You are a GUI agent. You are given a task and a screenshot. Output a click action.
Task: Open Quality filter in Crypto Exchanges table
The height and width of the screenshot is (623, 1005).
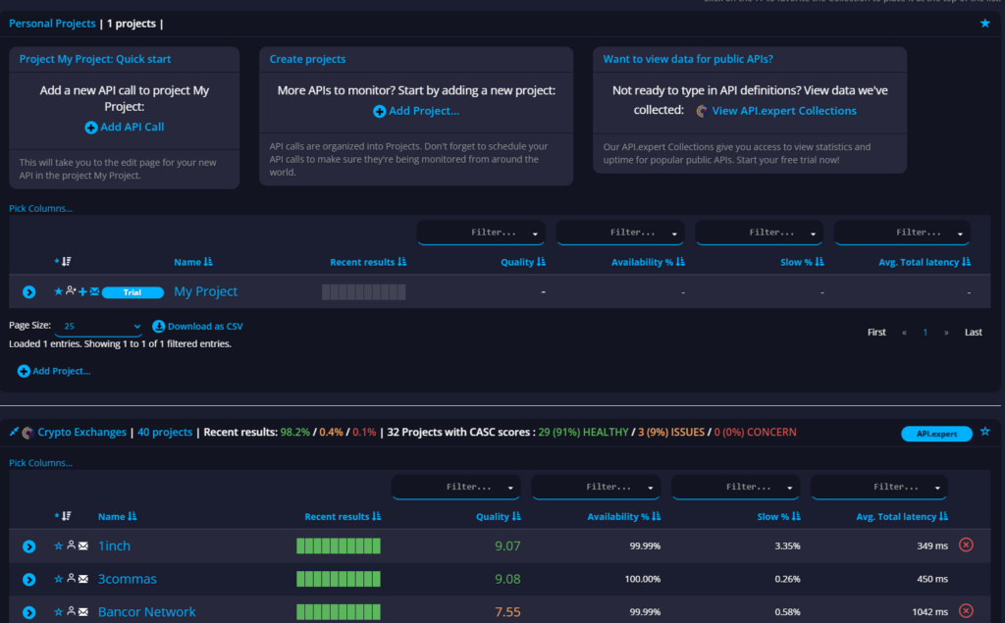(456, 488)
